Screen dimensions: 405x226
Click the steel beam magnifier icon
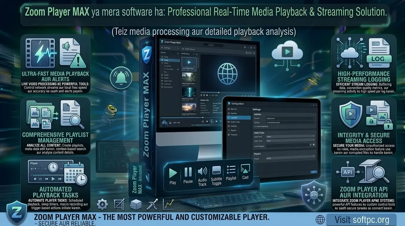[x=375, y=171]
